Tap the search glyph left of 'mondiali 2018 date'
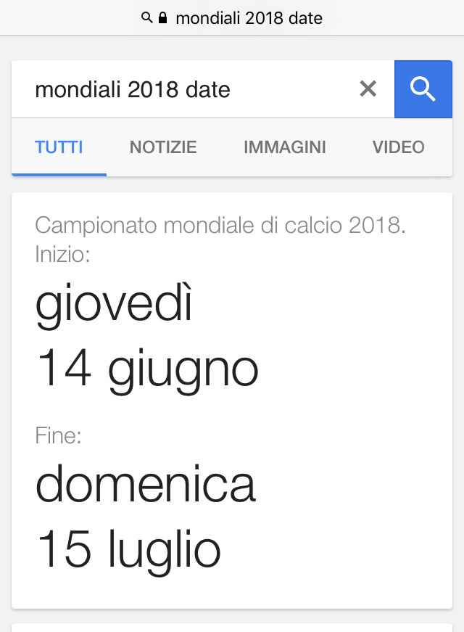 coord(146,17)
